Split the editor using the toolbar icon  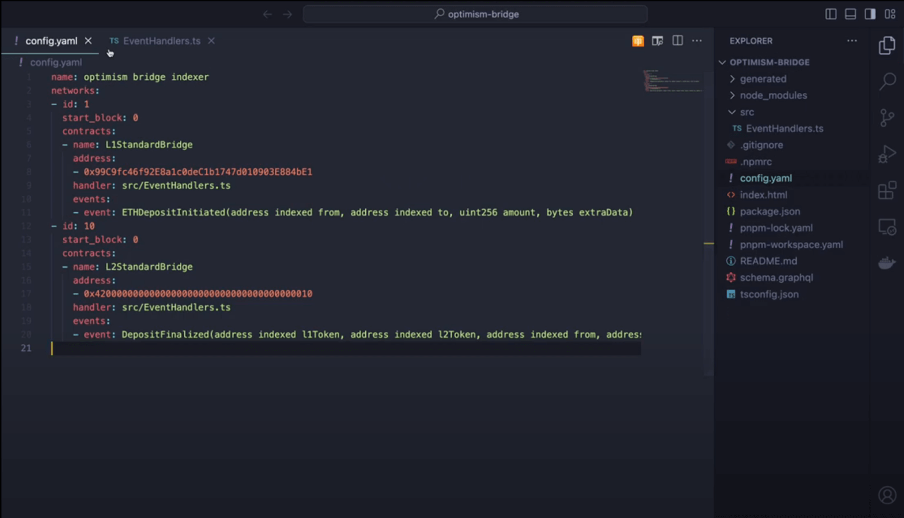click(677, 41)
